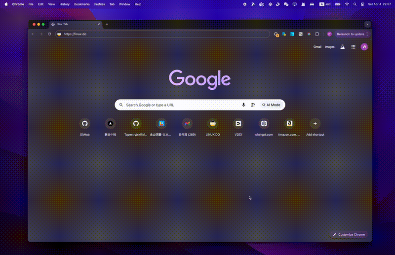Open the Tab menu
The height and width of the screenshot is (255, 395).
click(x=112, y=4)
